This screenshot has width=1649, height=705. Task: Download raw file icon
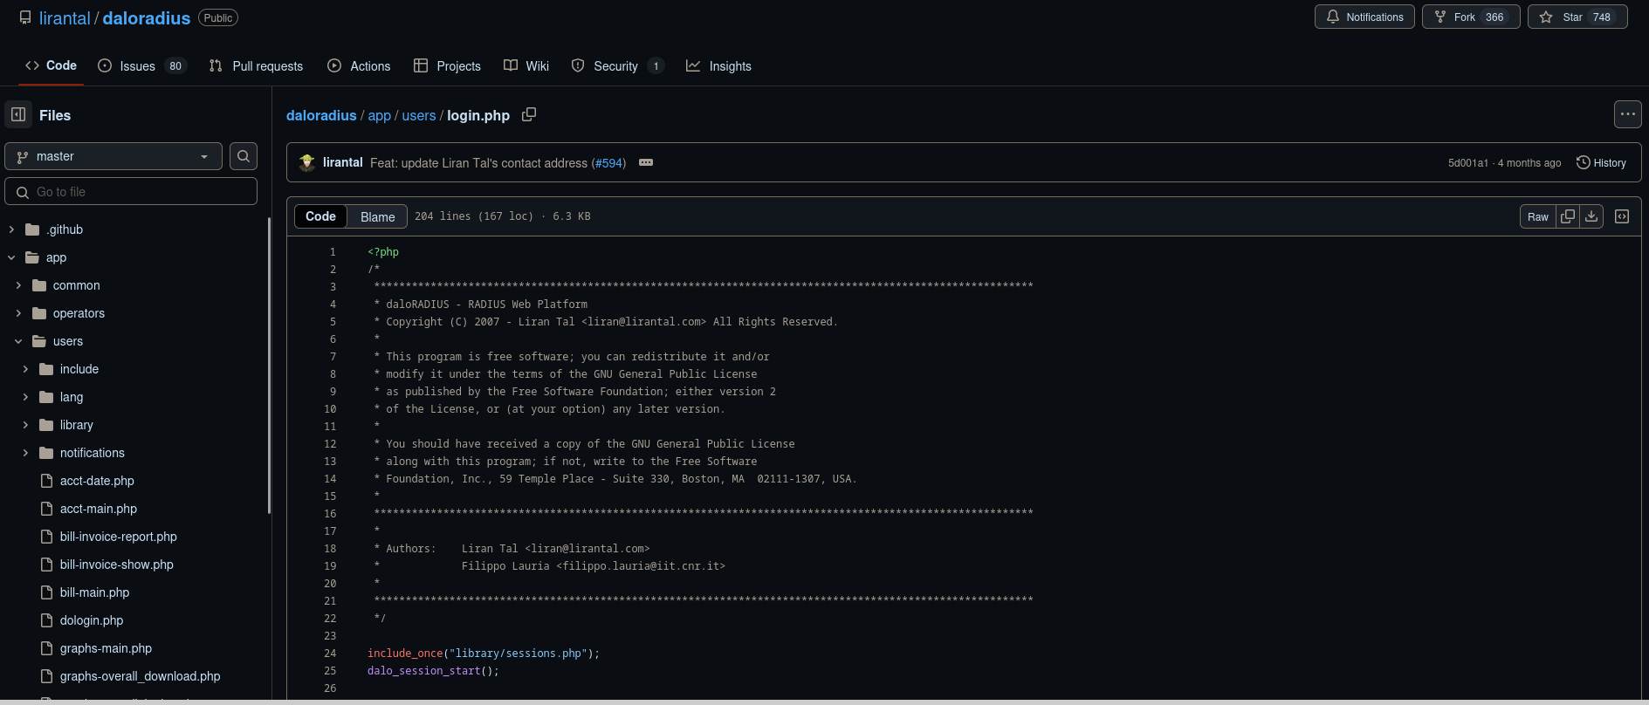[1591, 216]
